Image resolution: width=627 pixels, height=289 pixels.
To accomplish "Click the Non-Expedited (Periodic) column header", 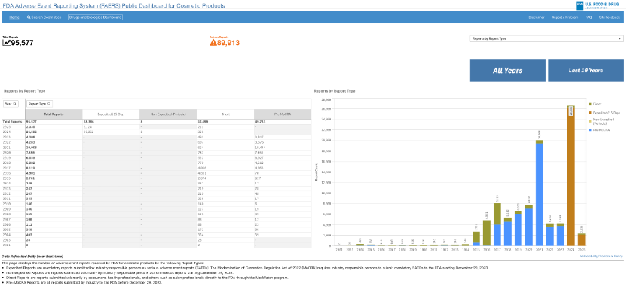I will [168, 114].
